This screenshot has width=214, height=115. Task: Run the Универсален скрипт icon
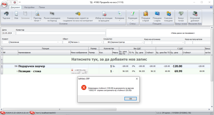coord(78,13)
